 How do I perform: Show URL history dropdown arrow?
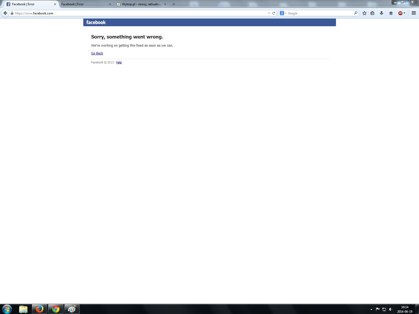(269, 13)
